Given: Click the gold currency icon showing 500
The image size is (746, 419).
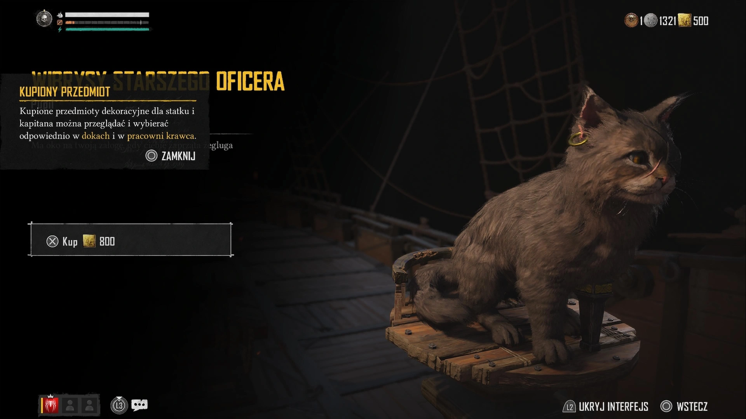Looking at the screenshot, I should pyautogui.click(x=685, y=20).
